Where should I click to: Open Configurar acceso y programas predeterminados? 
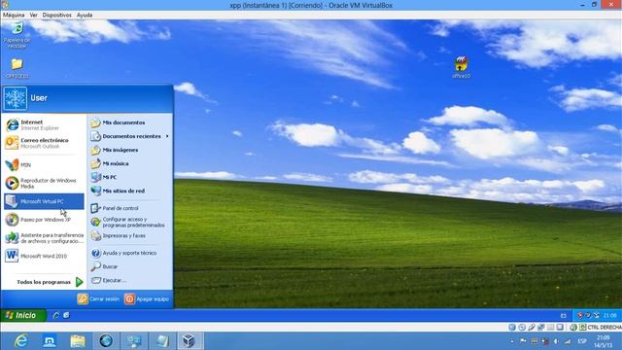[130, 222]
